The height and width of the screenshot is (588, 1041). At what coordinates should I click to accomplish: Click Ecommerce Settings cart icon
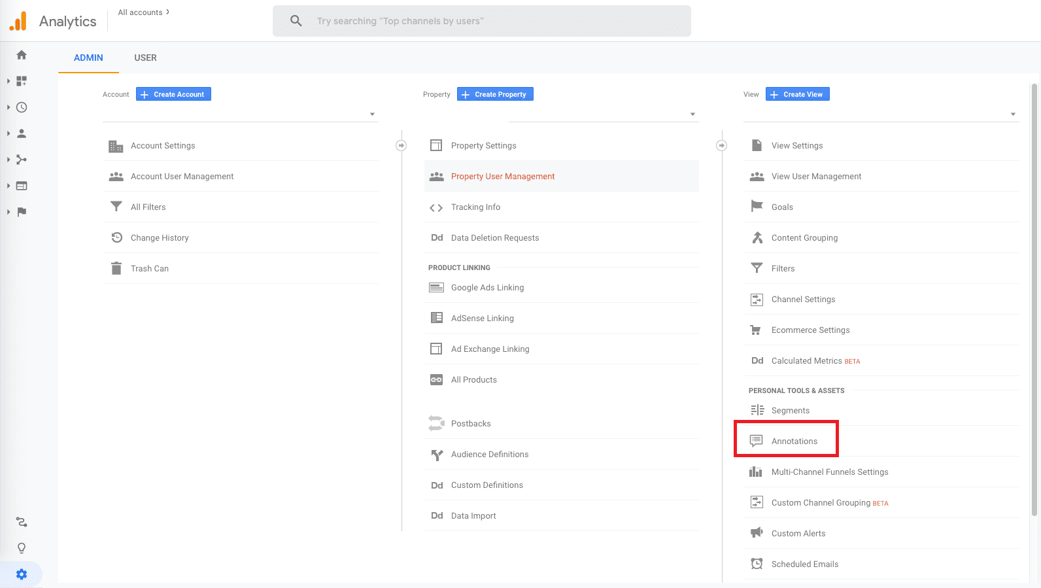(x=756, y=330)
